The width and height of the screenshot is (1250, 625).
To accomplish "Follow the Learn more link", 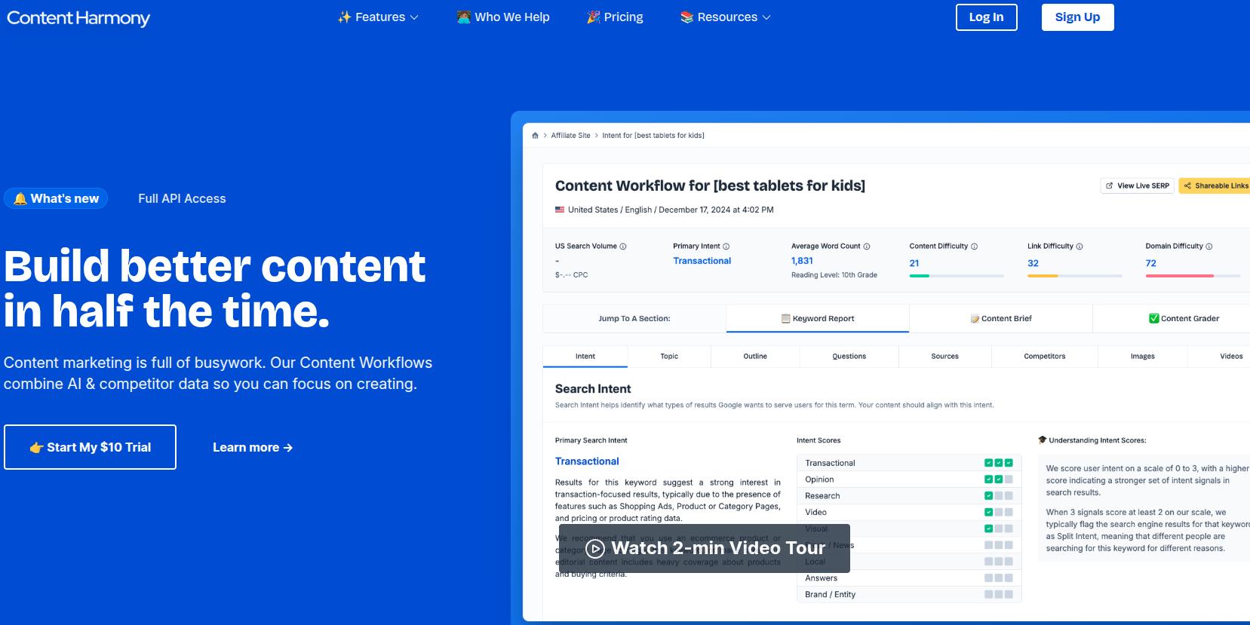I will tap(253, 447).
